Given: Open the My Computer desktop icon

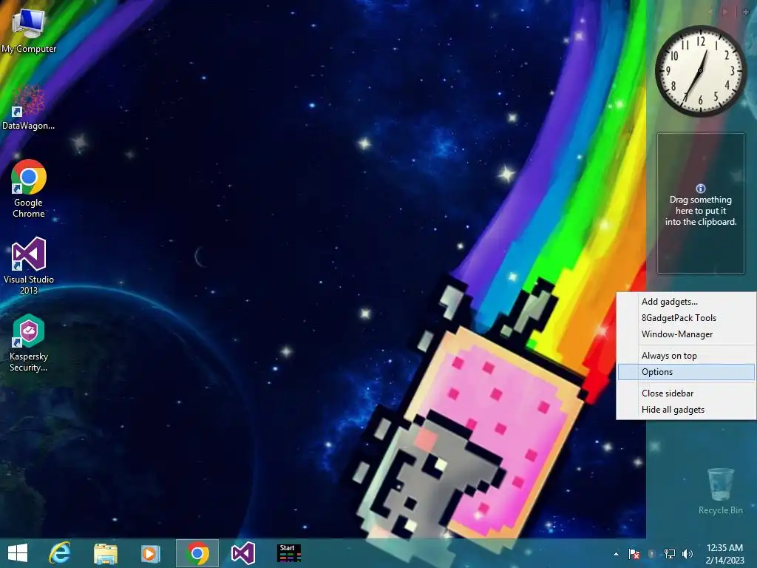Looking at the screenshot, I should click(29, 30).
